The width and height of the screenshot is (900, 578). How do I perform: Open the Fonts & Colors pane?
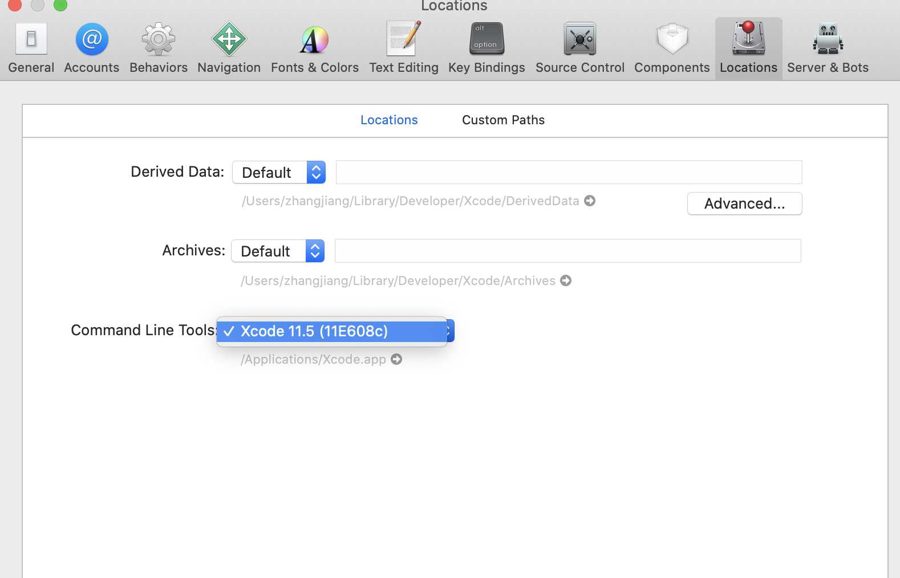click(315, 48)
